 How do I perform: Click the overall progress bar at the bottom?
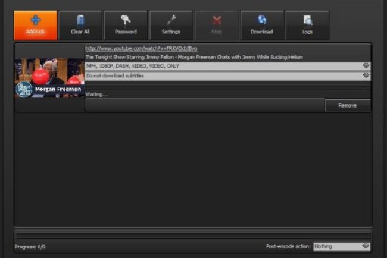point(193,235)
